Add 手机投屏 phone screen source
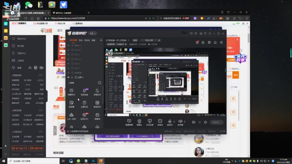This screenshot has width=292, height=164. 150,122
